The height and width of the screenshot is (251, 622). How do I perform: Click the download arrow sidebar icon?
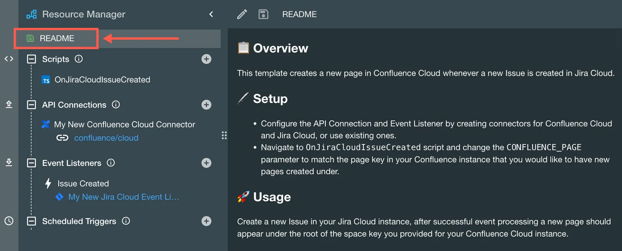click(9, 162)
